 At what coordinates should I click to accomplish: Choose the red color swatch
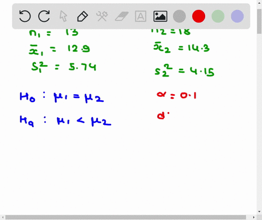click(x=199, y=16)
